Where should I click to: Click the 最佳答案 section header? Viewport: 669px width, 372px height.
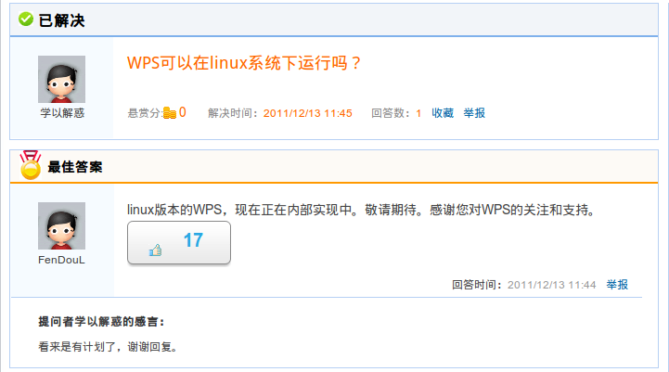(74, 167)
